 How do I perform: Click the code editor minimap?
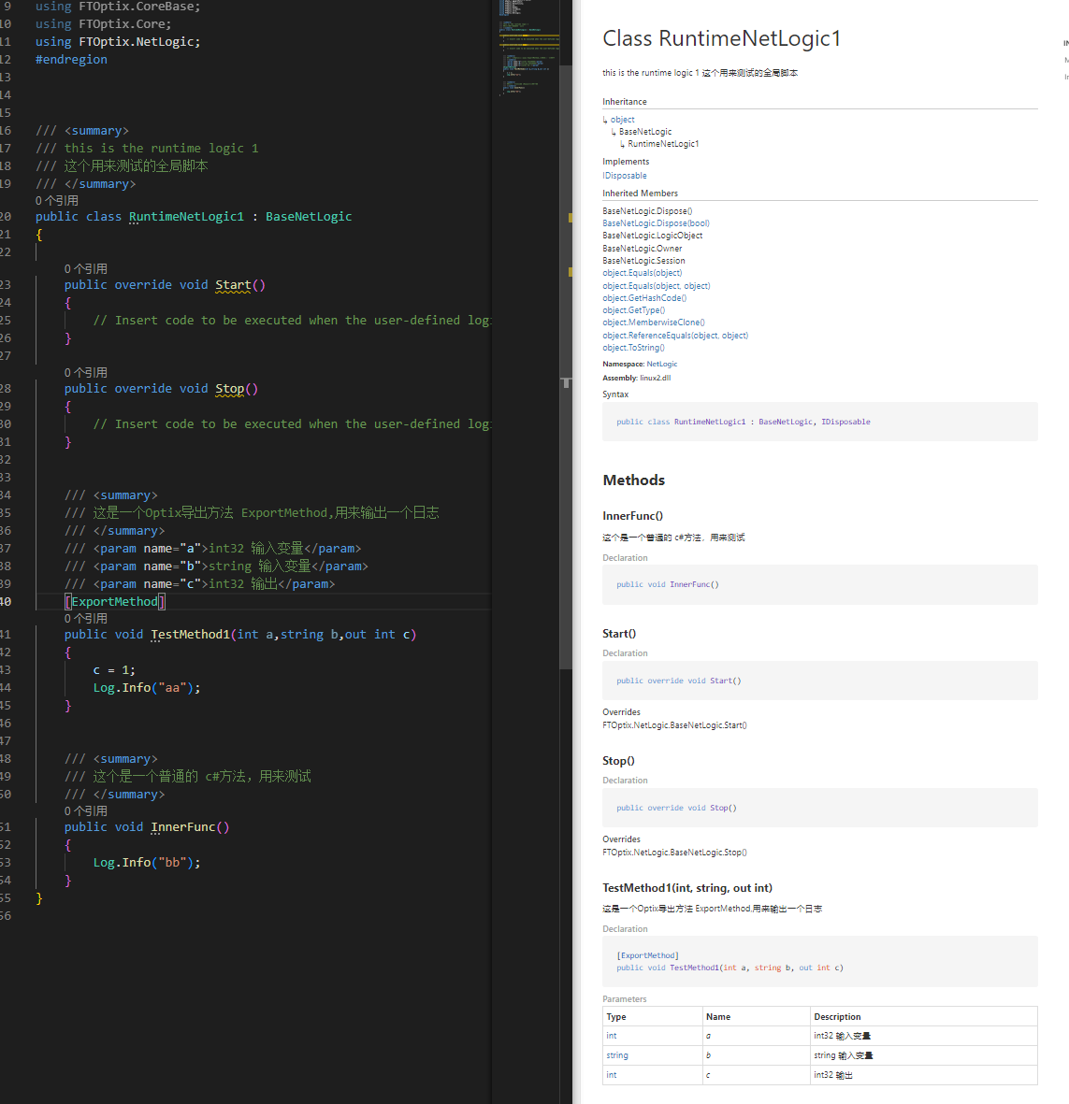528,50
